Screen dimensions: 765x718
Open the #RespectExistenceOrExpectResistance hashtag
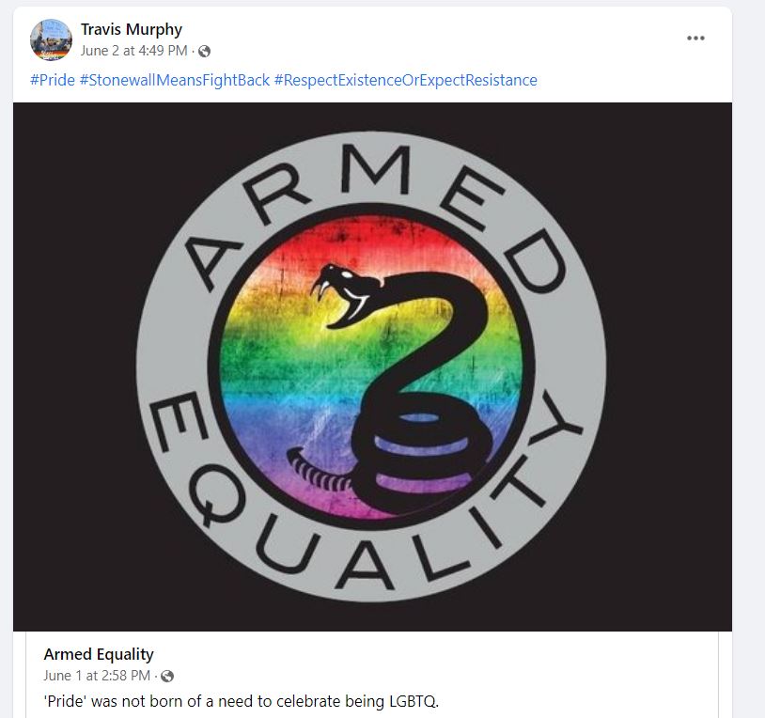405,80
